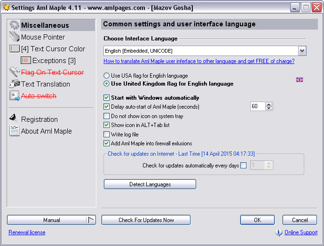Decrease the auto-start delay seconds
This screenshot has width=324, height=246.
point(269,108)
